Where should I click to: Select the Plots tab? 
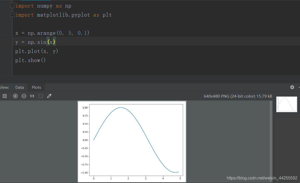tap(36, 87)
